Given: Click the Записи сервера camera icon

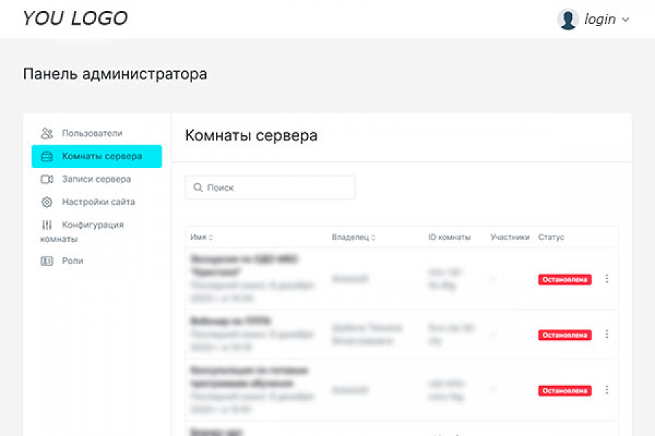Looking at the screenshot, I should [x=47, y=179].
